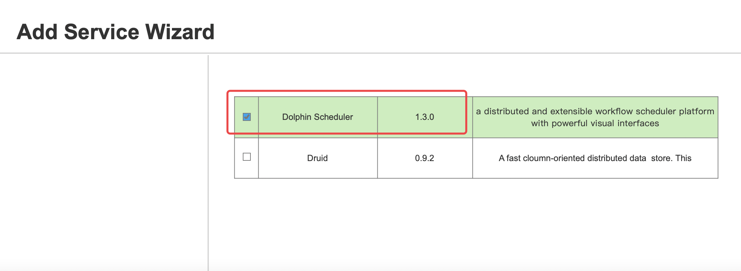Click the 'Add Service Wizard' heading
Screen dimensions: 741x271
pos(115,32)
